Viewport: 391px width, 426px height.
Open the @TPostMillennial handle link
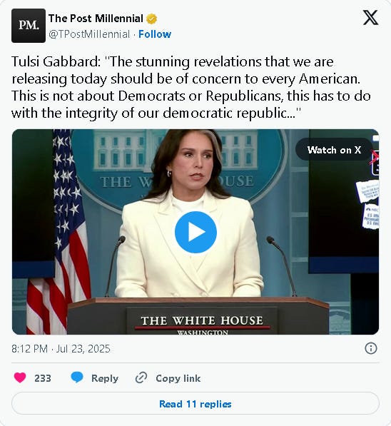tap(89, 34)
